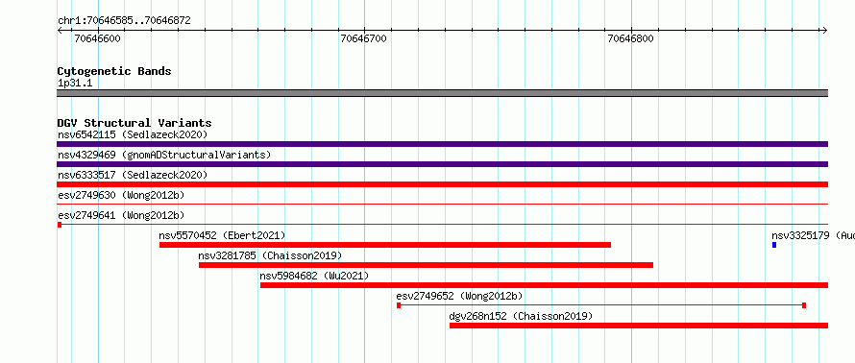The image size is (855, 363).
Task: Click the DGV Structural Variants track title
Action: coord(134,123)
